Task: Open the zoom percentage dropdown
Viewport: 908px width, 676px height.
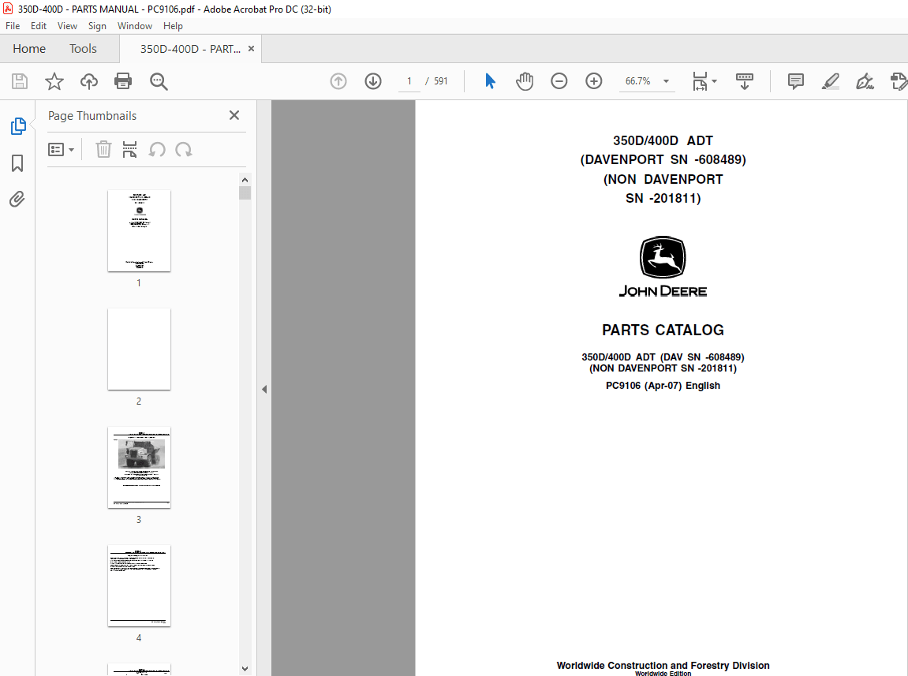Action: click(665, 80)
